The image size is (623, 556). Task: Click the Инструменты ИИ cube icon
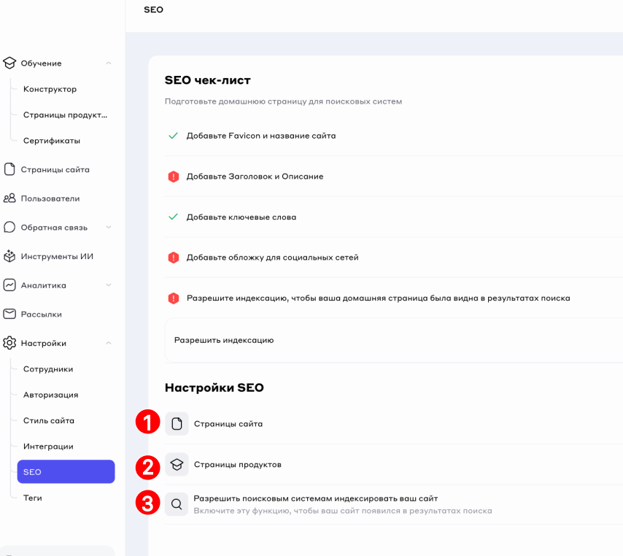point(9,256)
